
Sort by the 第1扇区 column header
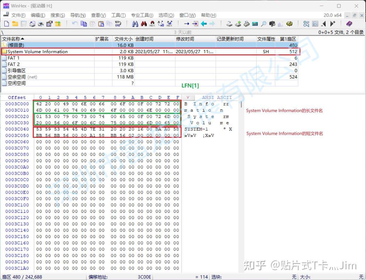click(287, 39)
